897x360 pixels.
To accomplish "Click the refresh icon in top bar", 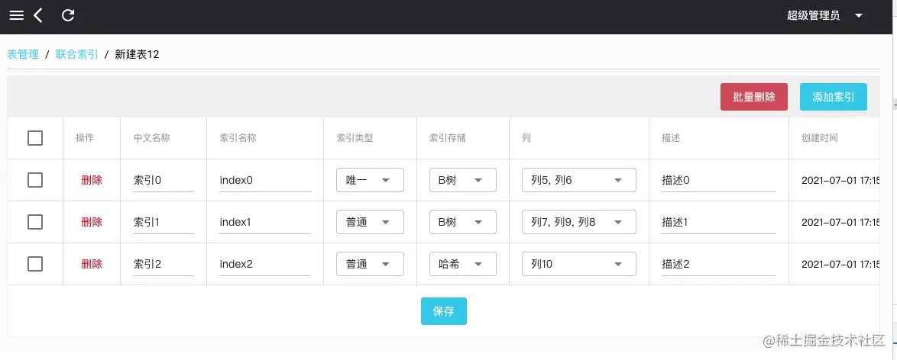I will (68, 15).
